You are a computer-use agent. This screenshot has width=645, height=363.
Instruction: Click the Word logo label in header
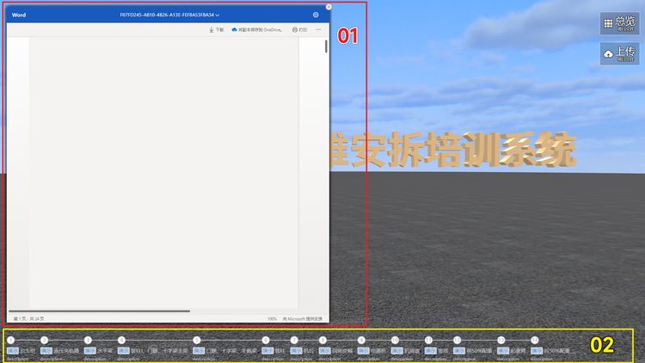coord(19,15)
